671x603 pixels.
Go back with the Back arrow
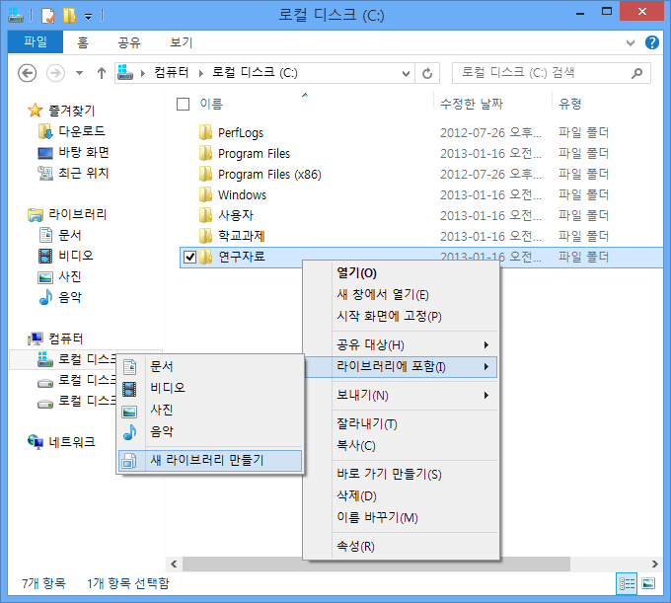27,73
